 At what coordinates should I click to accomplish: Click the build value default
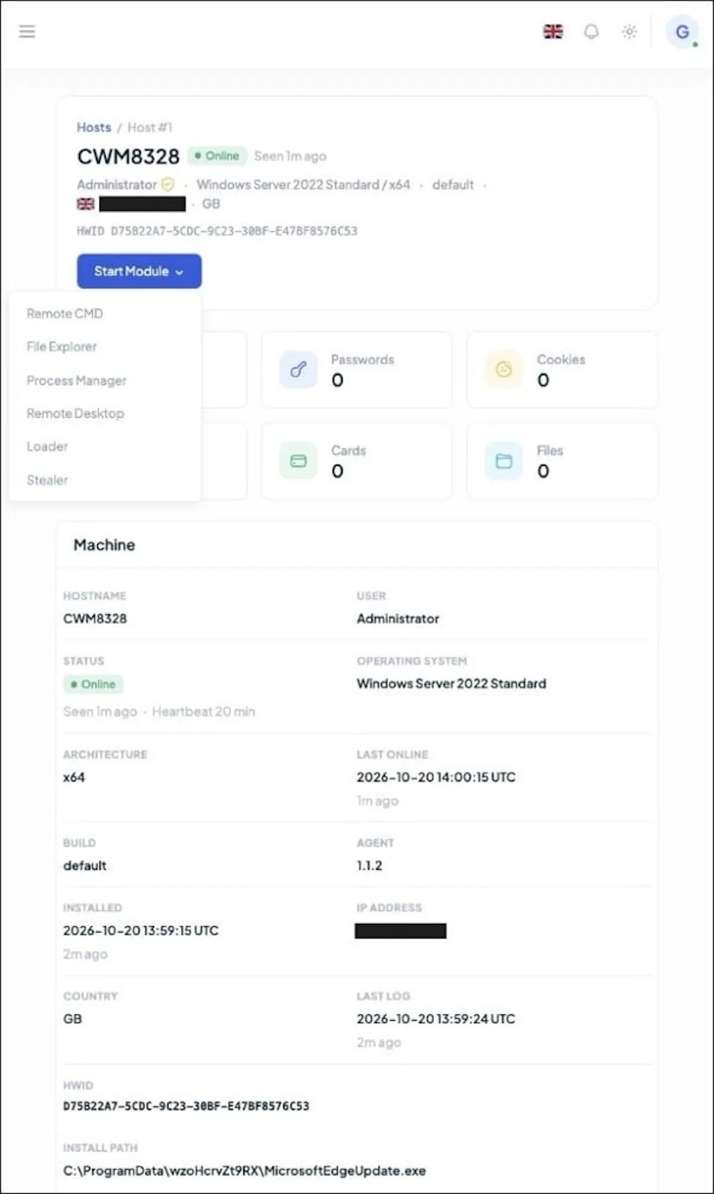tap(85, 865)
